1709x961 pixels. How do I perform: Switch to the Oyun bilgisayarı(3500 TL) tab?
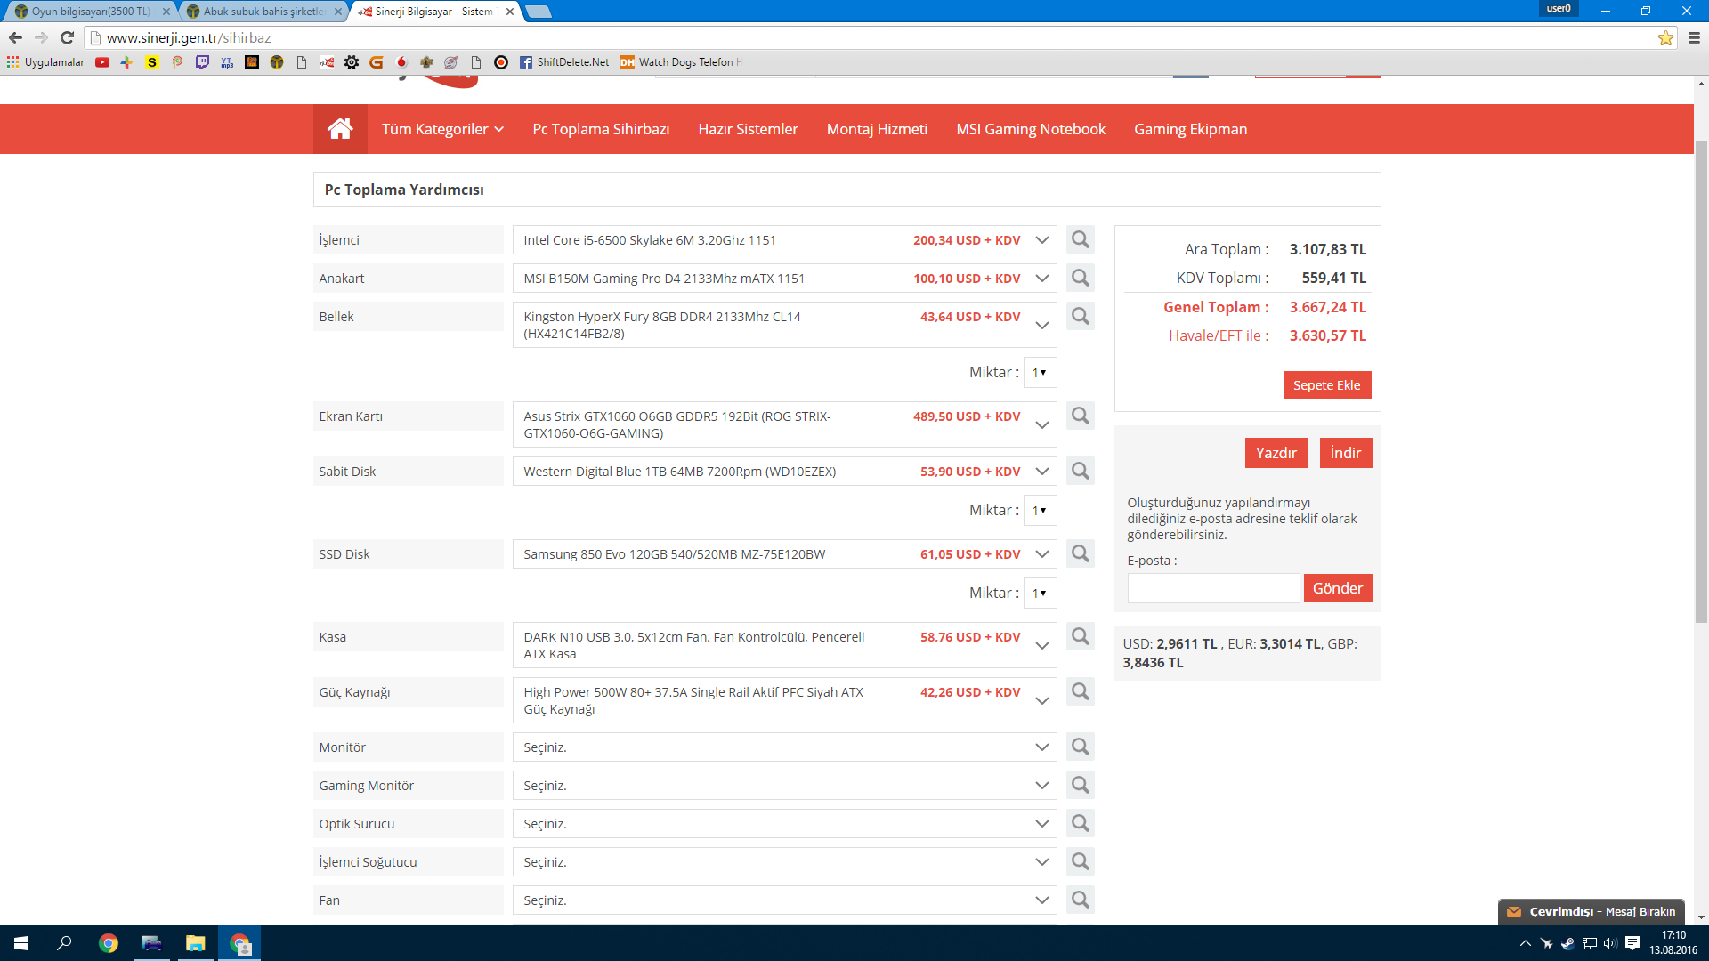click(x=89, y=12)
